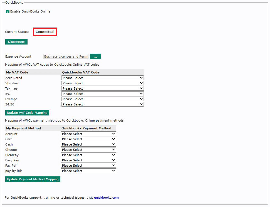
Task: Open Cash payment method dropdown
Action: coord(88,144)
